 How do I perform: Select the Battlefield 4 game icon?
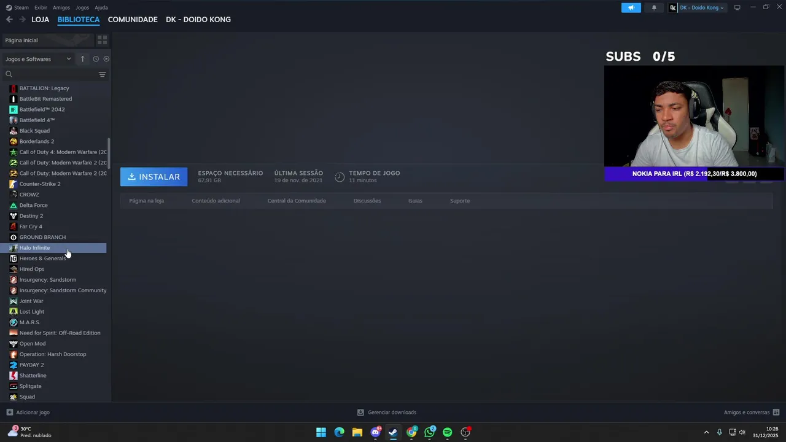point(14,120)
